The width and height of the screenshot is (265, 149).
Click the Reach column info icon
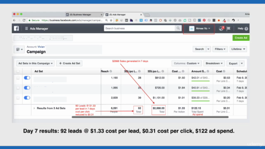pos(111,71)
